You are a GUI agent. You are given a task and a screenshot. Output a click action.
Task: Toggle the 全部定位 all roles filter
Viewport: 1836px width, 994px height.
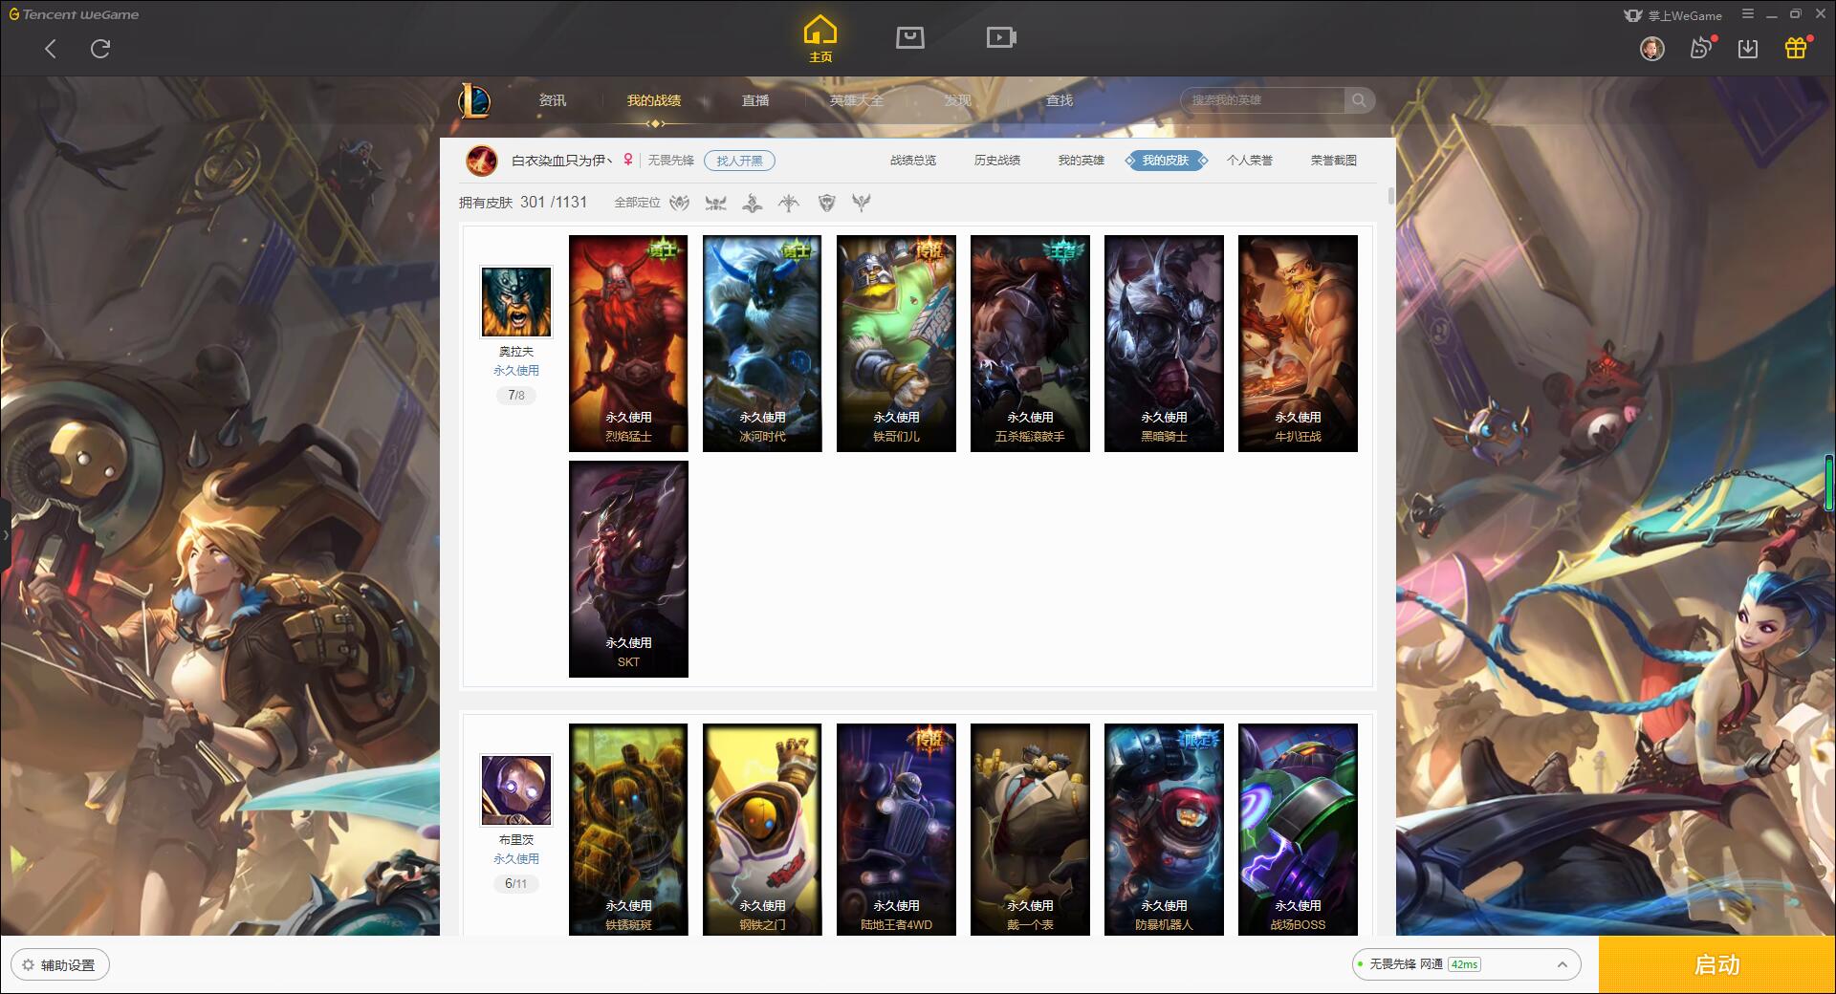(637, 203)
